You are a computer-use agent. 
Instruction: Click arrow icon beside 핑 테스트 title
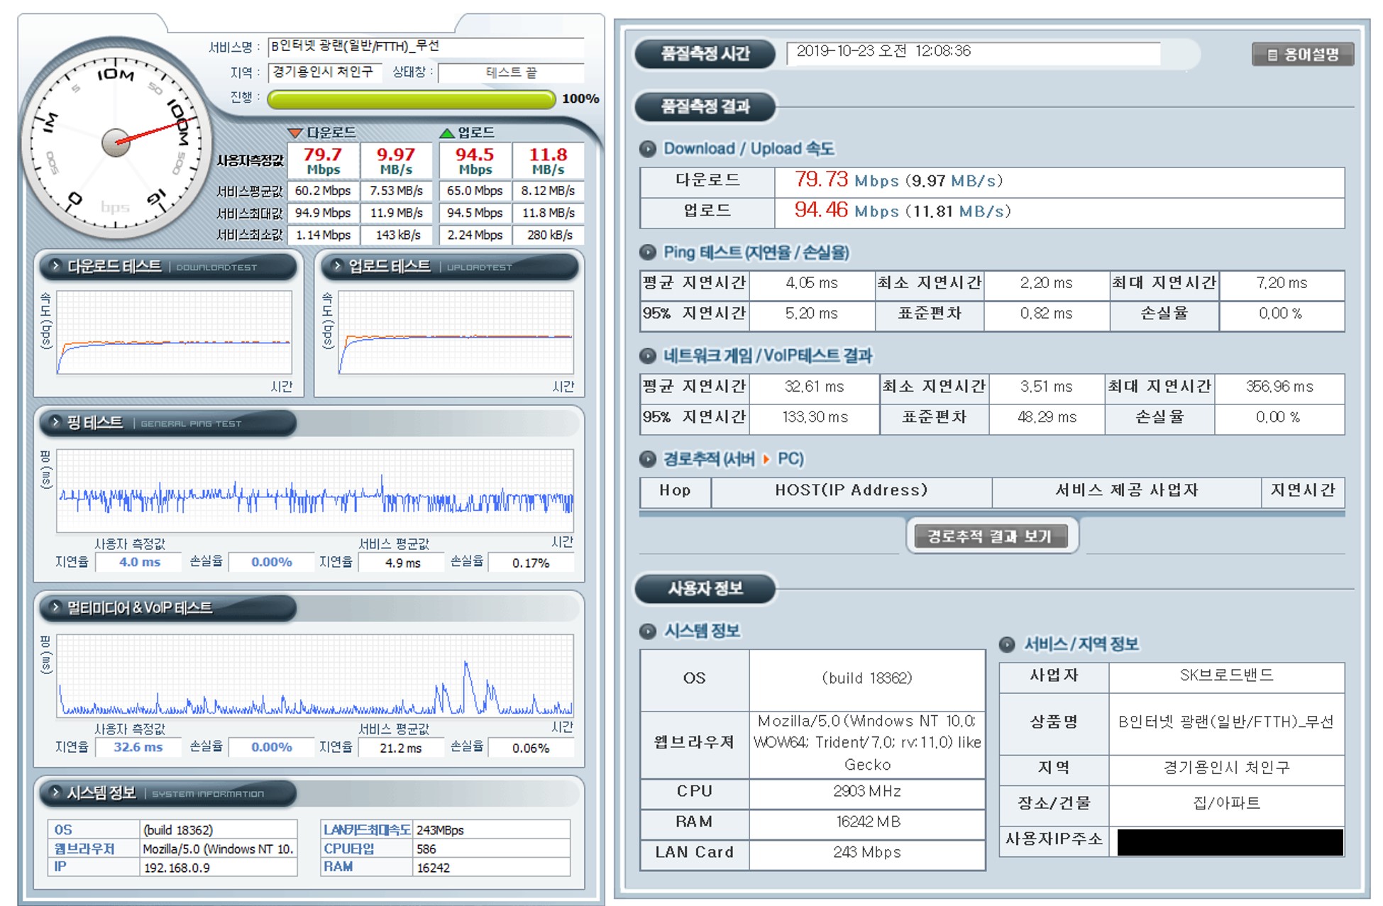[55, 422]
